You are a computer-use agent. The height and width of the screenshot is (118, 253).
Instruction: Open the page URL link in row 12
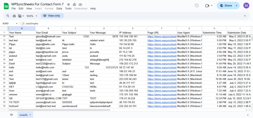coord(162,37)
